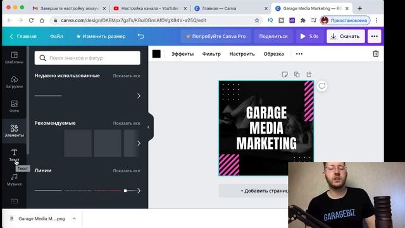The width and height of the screenshot is (405, 228).
Task: Expand recently used elements with the arrow
Action: [139, 96]
